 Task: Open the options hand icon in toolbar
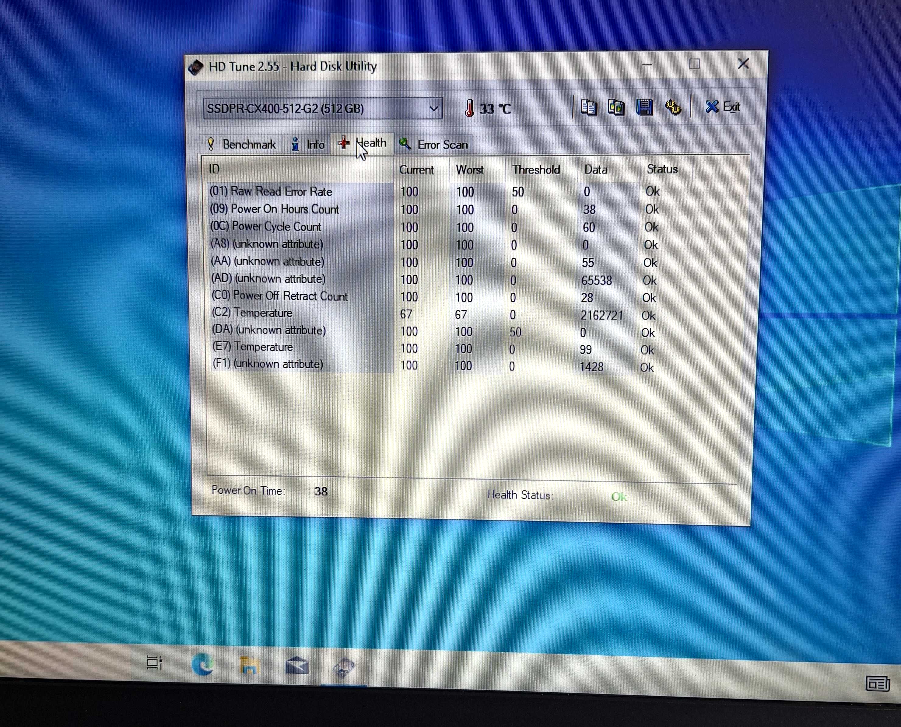[x=673, y=107]
